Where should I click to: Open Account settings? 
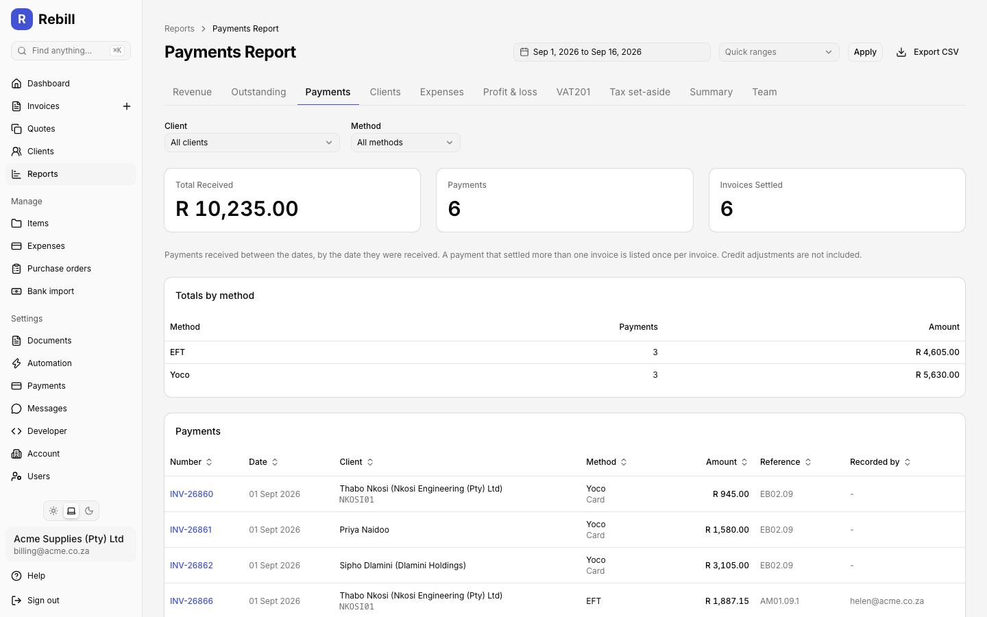click(x=71, y=454)
